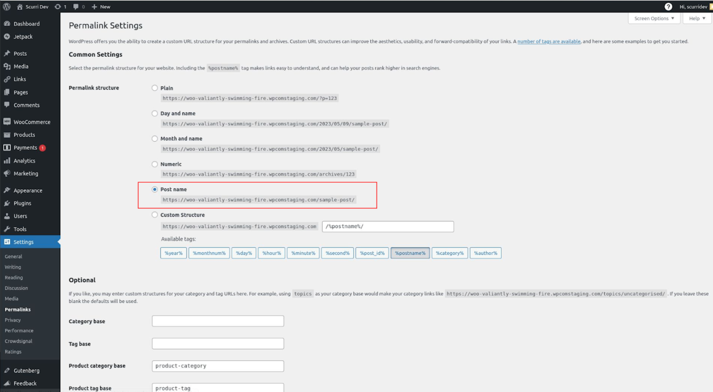Image resolution: width=713 pixels, height=392 pixels.
Task: Click the Users person icon
Action: 7,216
